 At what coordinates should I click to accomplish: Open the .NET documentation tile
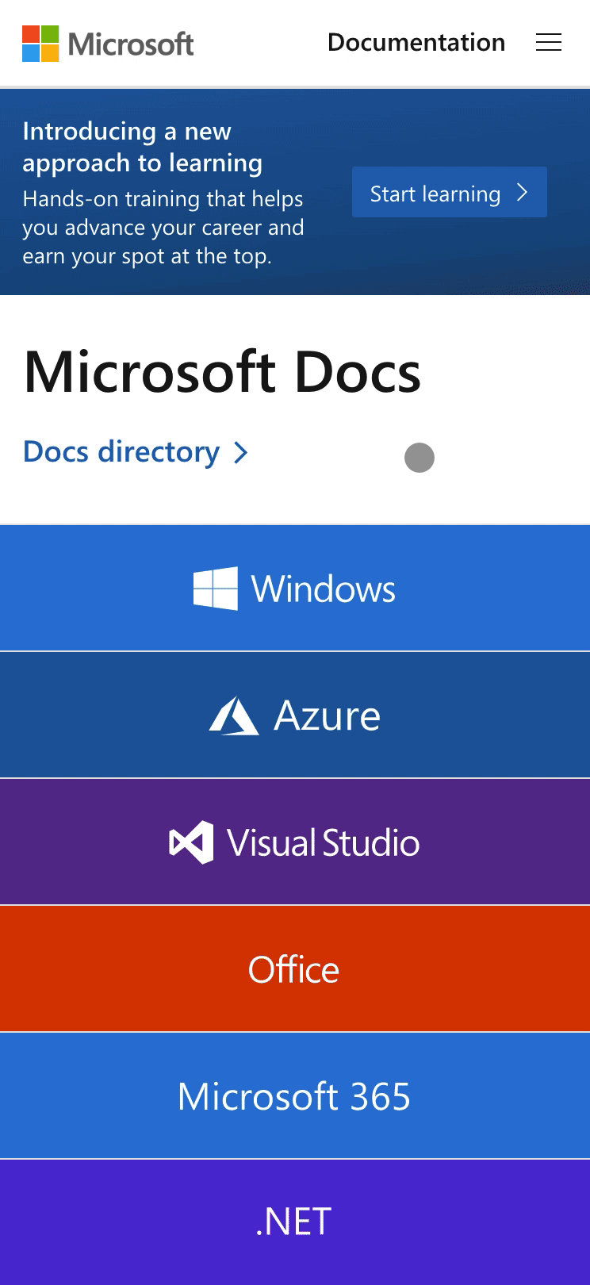pos(295,1222)
